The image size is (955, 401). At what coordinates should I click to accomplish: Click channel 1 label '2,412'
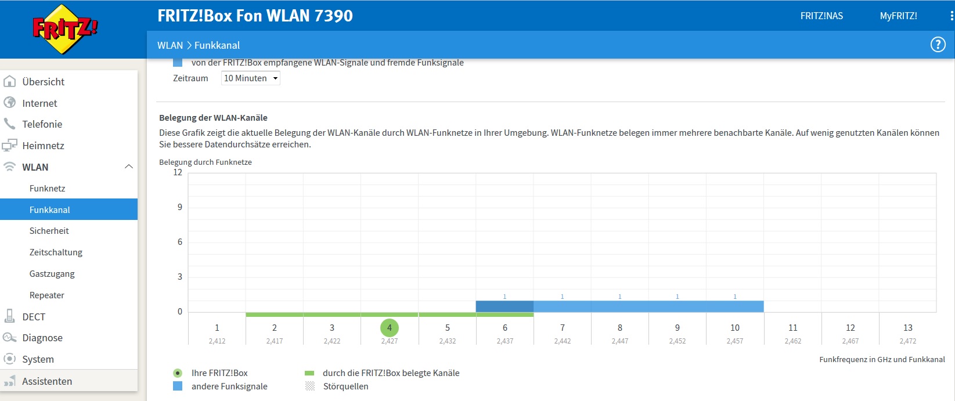pos(217,341)
